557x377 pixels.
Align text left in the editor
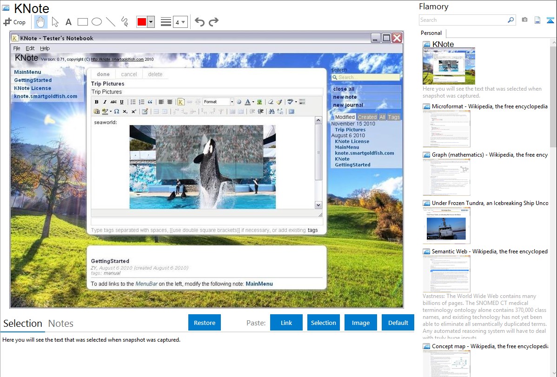tap(161, 102)
